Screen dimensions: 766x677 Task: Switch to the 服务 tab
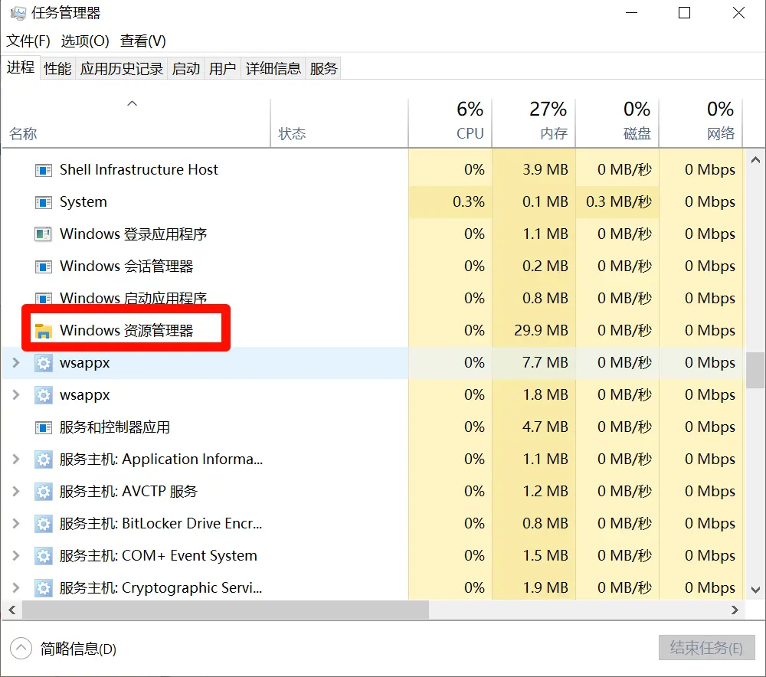323,68
